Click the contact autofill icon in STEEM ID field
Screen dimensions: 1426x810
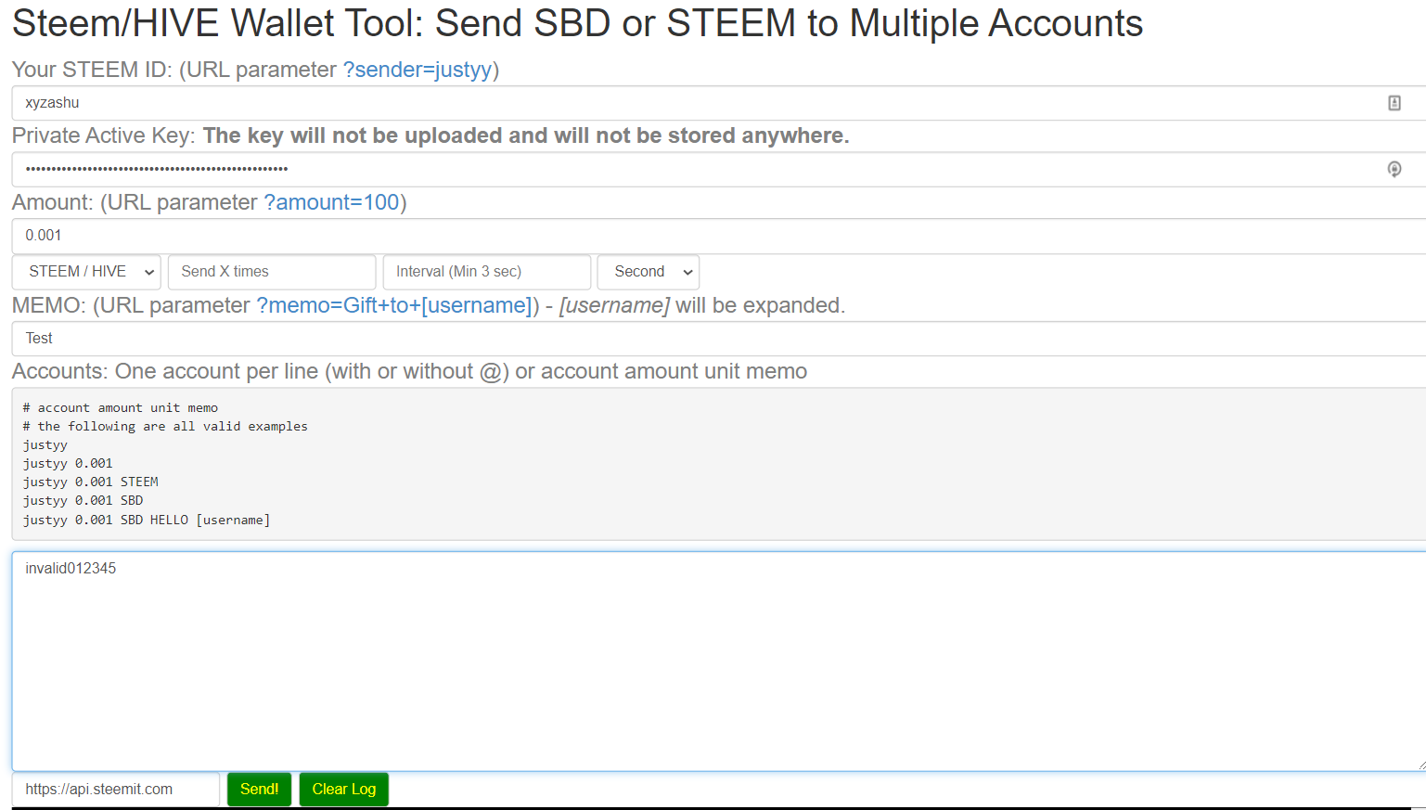tap(1394, 103)
